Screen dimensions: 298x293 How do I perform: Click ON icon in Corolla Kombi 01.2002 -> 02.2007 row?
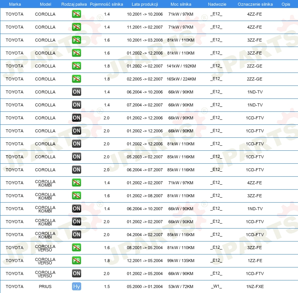[x=76, y=221]
